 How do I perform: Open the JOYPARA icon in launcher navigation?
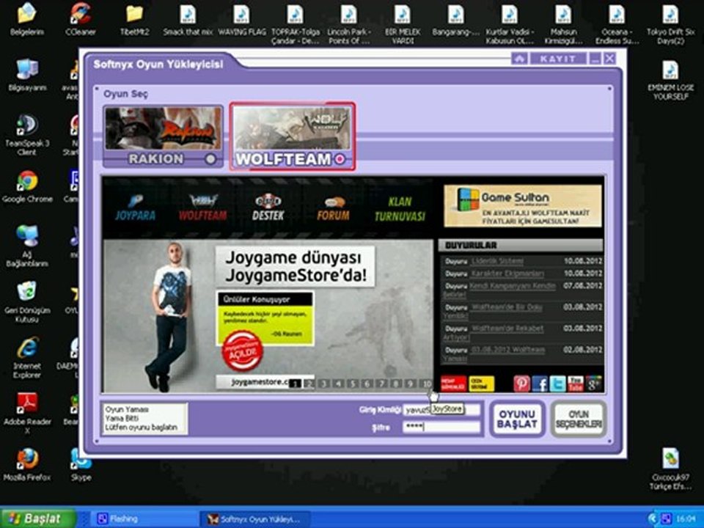[135, 207]
